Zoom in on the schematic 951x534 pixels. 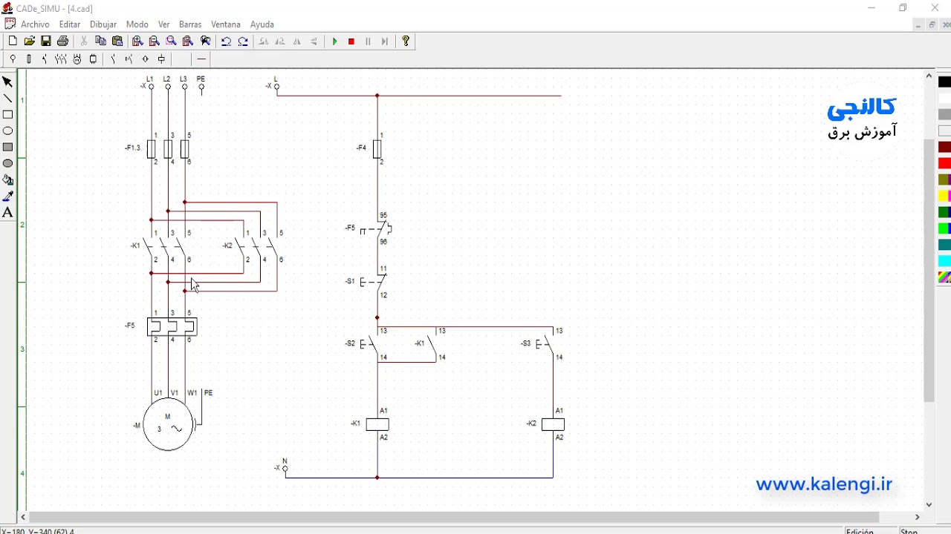(137, 42)
